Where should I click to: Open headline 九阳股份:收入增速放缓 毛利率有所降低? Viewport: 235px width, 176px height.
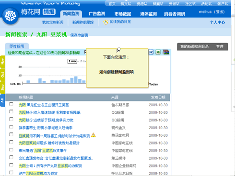tap(49, 112)
